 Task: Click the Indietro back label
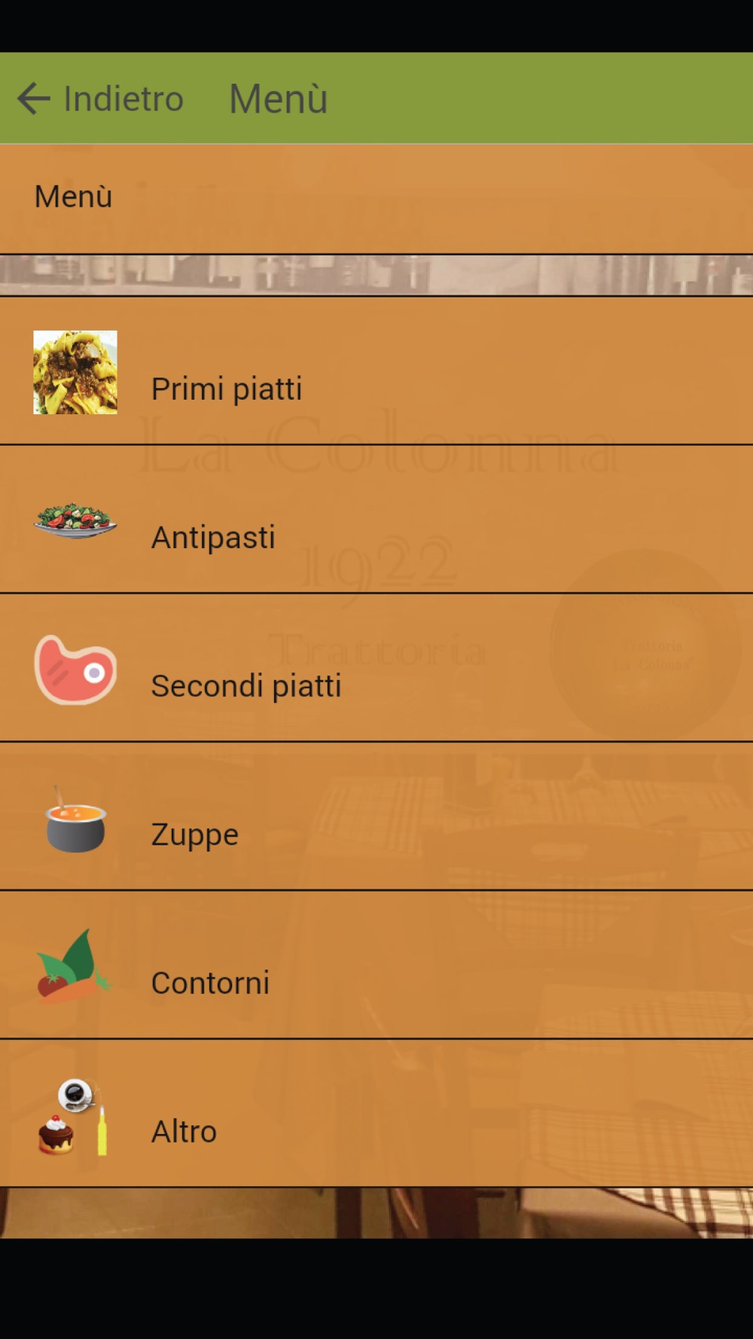click(123, 99)
